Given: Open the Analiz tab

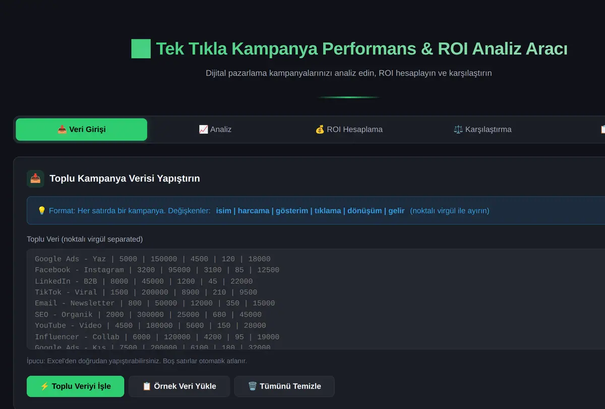Looking at the screenshot, I should (x=215, y=130).
